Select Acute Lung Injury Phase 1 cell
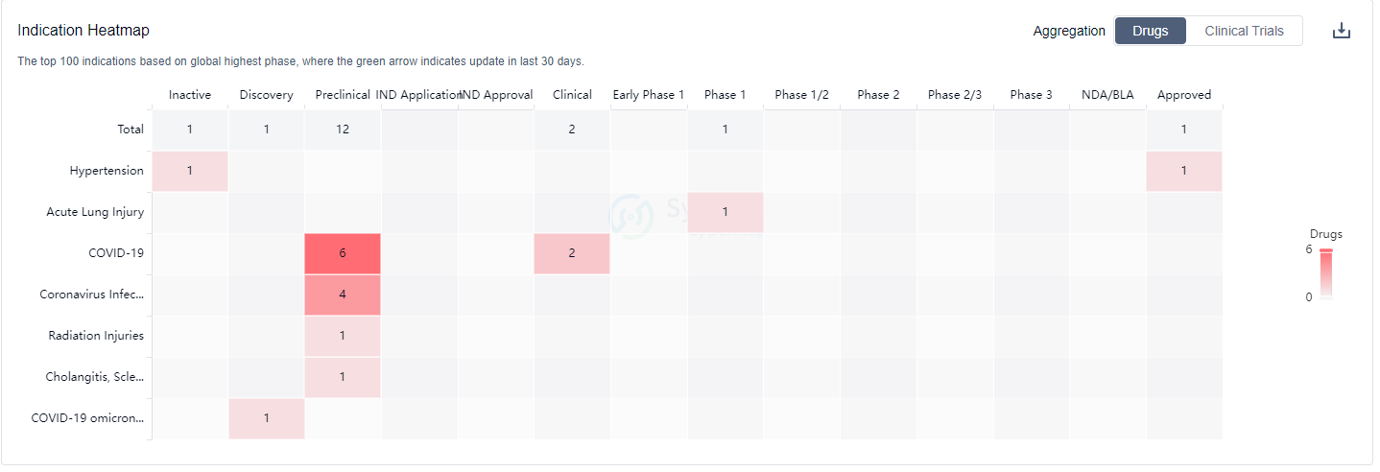This screenshot has width=1380, height=472. point(726,212)
